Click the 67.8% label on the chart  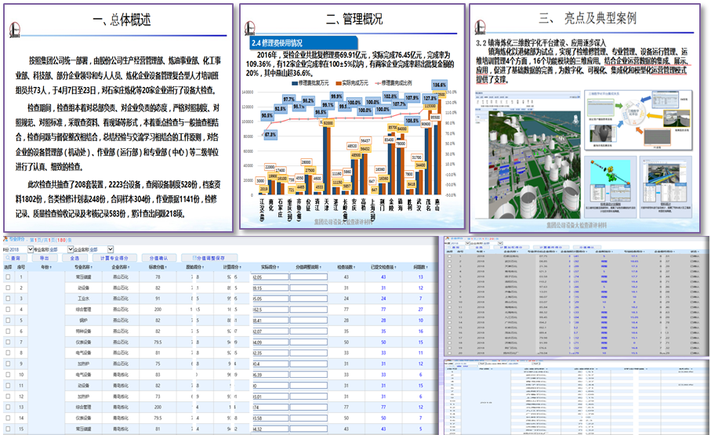tap(270, 135)
